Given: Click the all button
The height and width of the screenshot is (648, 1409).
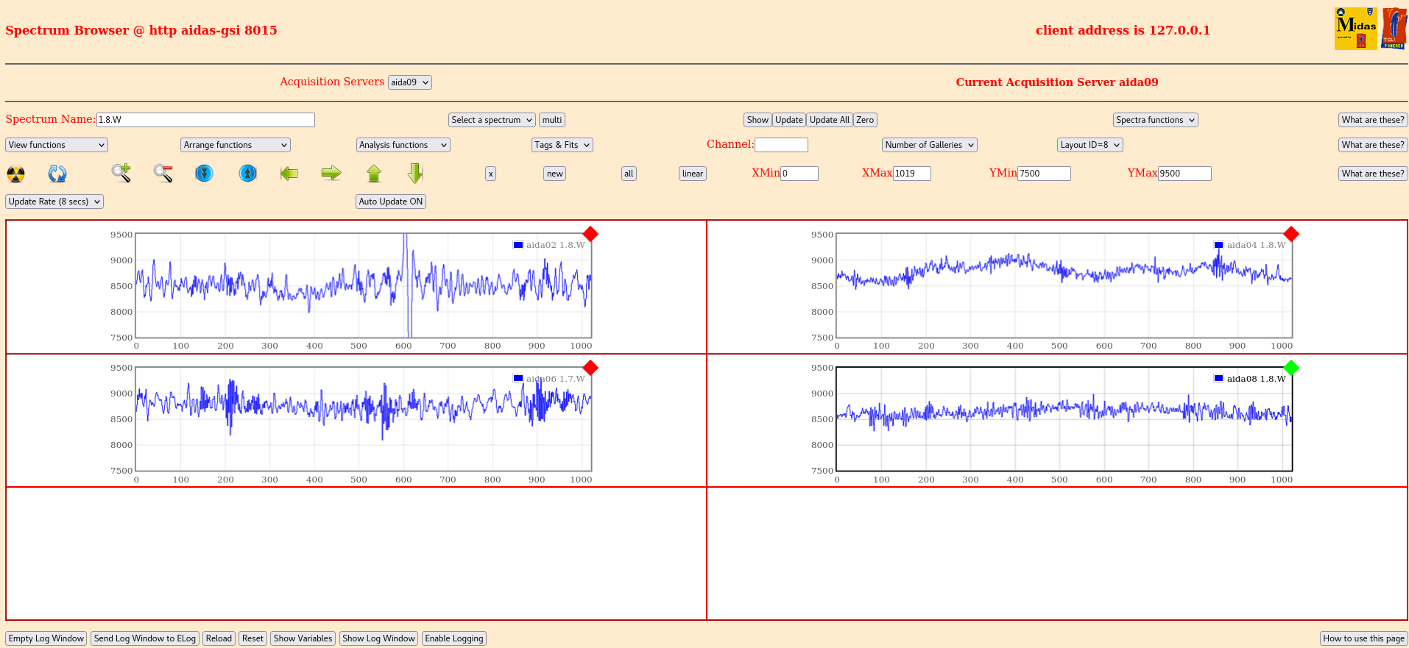Looking at the screenshot, I should pos(629,174).
